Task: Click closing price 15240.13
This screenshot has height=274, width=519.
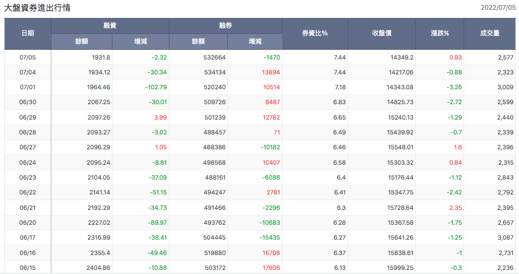Action: click(400, 118)
